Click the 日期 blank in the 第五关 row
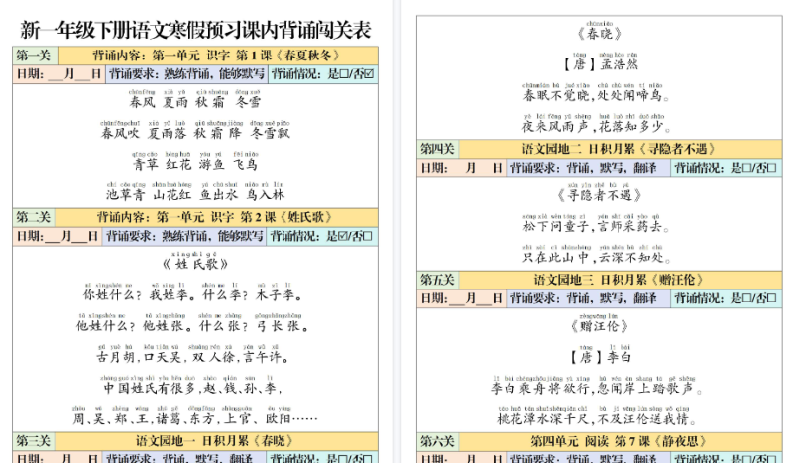Screen dimensions: 793x463 click(462, 298)
